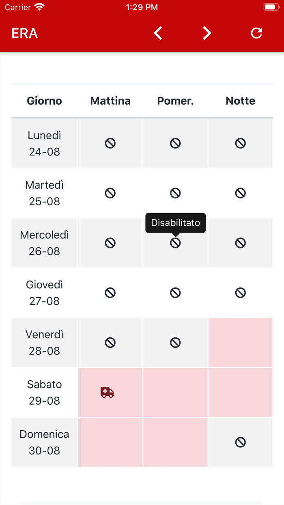This screenshot has width=284, height=505.
Task: Select the pink Sabato Notte shift cell
Action: (241, 392)
